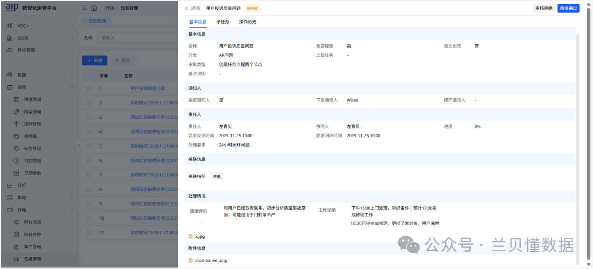The width and height of the screenshot is (593, 269).
Task: Check the checkbox for row 7
Action: (89, 175)
